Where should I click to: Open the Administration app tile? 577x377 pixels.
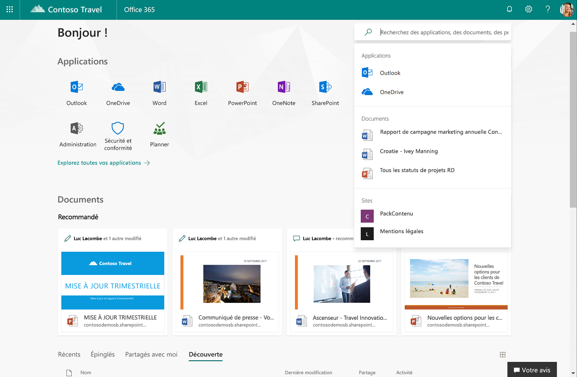pyautogui.click(x=78, y=135)
